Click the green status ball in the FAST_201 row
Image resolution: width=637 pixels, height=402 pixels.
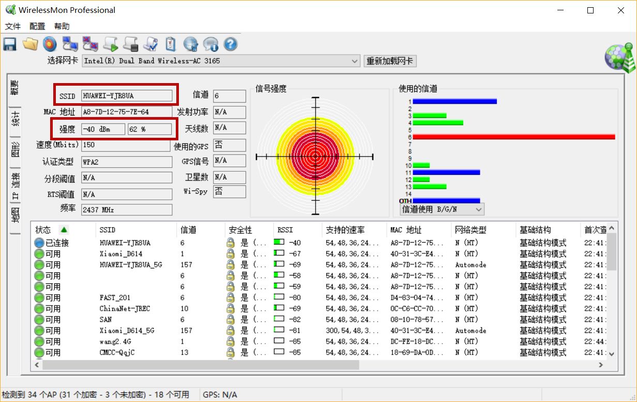[x=39, y=298]
